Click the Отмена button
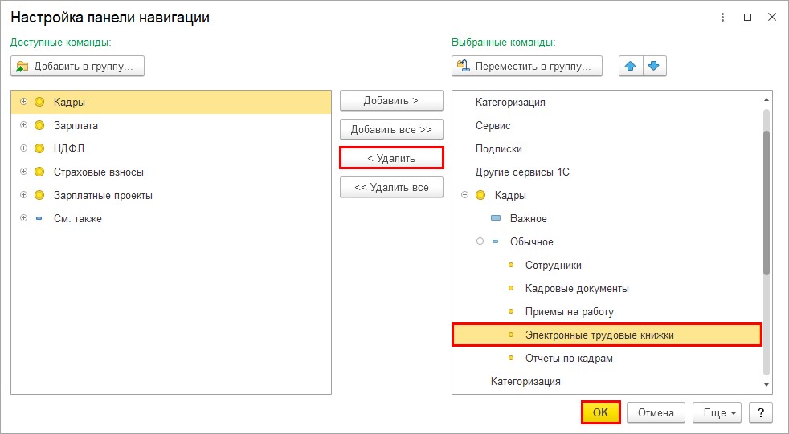 point(656,412)
